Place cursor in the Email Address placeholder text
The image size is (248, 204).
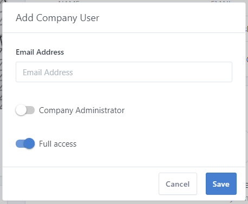[x=48, y=73]
